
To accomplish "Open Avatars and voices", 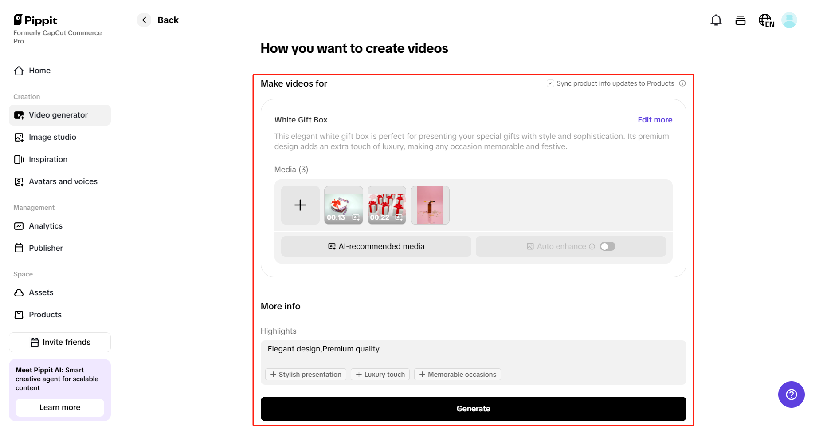I will pos(63,181).
